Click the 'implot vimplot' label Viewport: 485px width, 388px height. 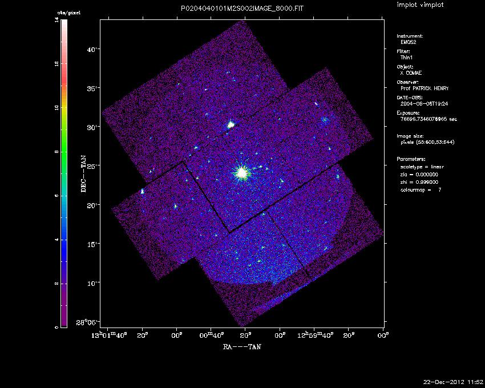coord(420,5)
